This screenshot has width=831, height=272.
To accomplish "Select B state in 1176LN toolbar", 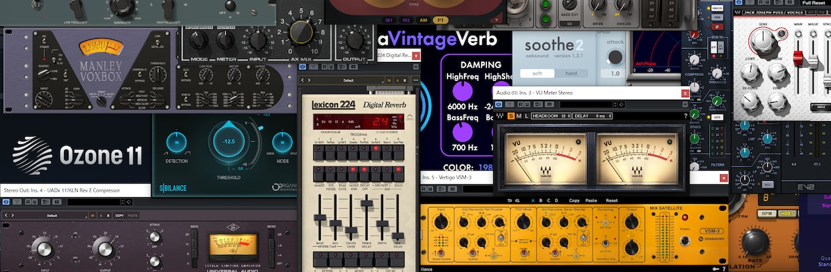I will [108, 216].
